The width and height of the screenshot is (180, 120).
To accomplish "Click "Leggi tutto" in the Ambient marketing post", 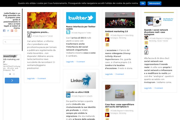I will 109,74.
